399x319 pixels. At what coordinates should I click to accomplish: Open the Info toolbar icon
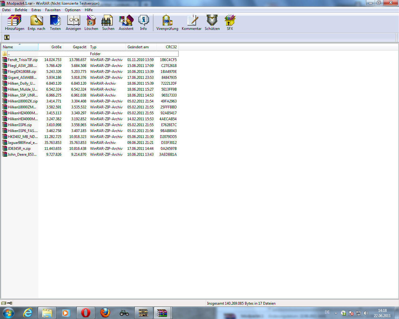click(x=143, y=23)
